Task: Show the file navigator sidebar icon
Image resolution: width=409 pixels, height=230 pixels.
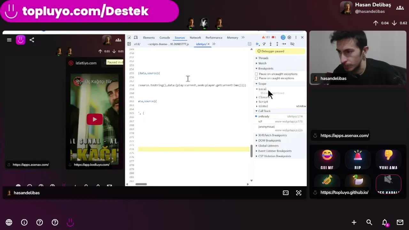Action: click(x=129, y=44)
